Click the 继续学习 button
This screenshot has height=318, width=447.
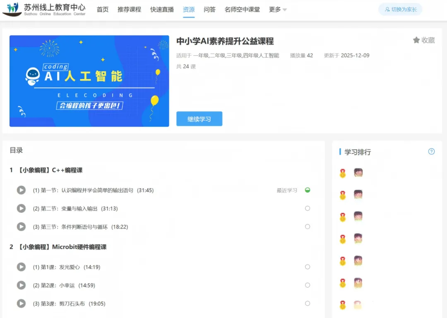tap(199, 119)
